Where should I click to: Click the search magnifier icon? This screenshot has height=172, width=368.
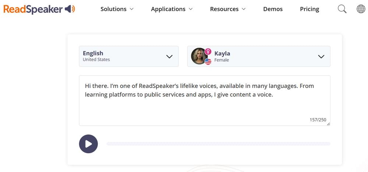pyautogui.click(x=342, y=9)
